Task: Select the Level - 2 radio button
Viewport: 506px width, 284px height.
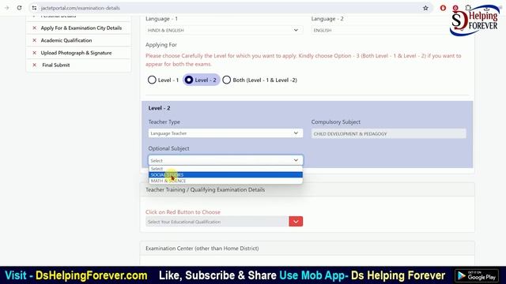Action: click(x=189, y=80)
